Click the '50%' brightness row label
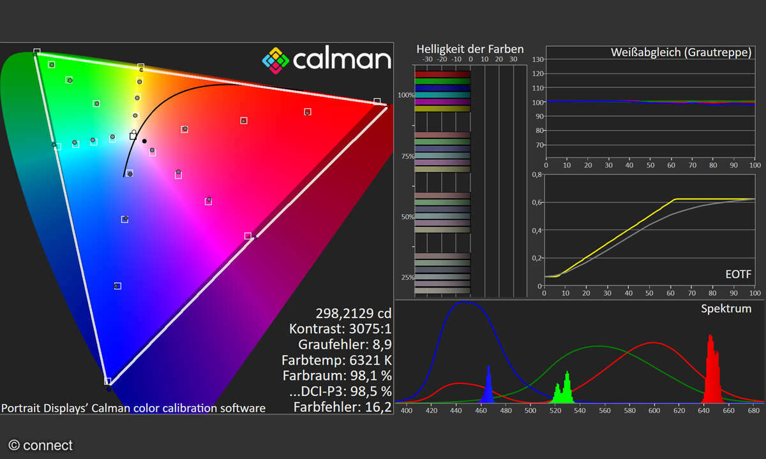766x459 pixels. click(407, 217)
